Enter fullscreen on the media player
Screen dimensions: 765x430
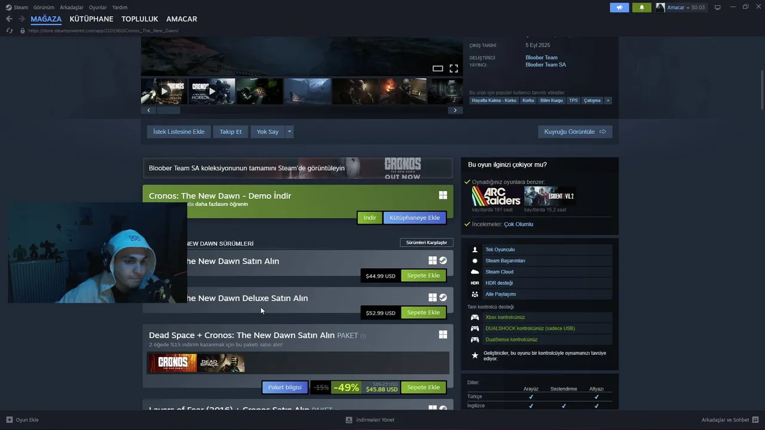click(x=454, y=69)
